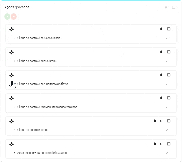This screenshot has width=182, height=162.
Task: Click the text '3 - Clique no controle rmsMenuItemCadastroCubos'
Action: tap(45, 107)
